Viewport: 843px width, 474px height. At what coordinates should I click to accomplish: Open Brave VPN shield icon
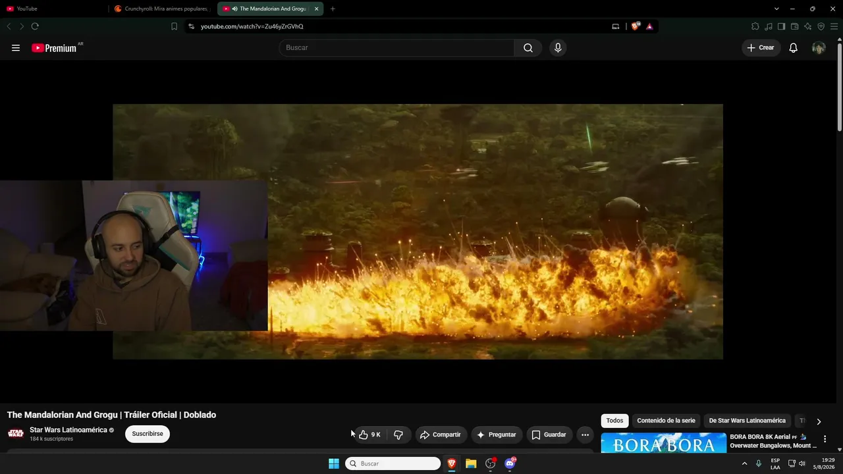coord(821,26)
